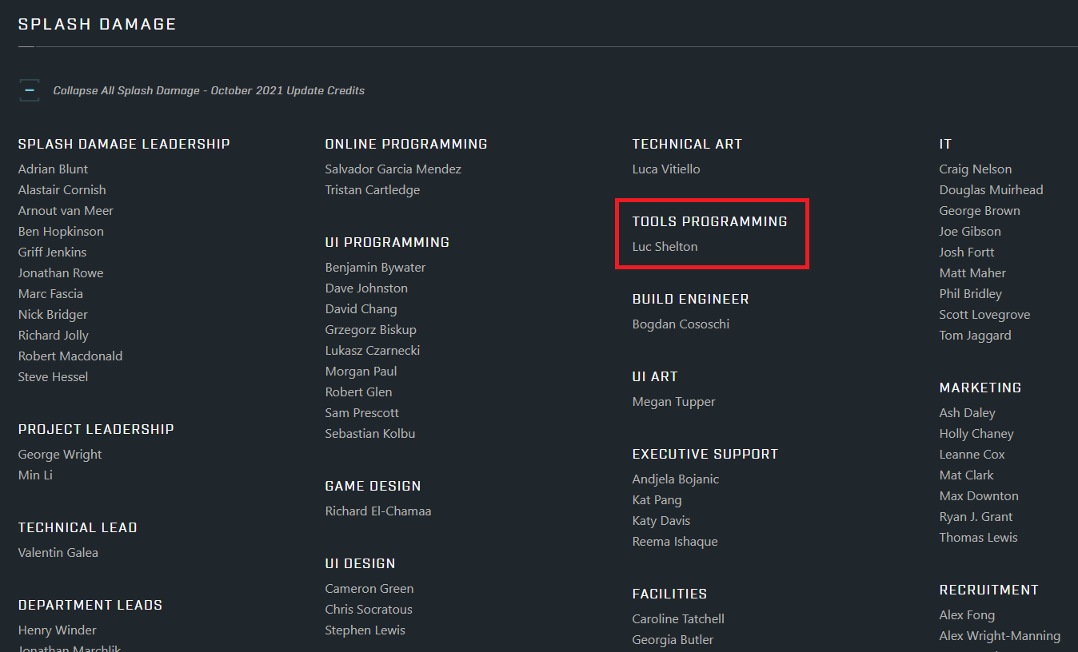Screen dimensions: 1078x652
Task: Click the name Kat Pang
Action: coord(657,500)
